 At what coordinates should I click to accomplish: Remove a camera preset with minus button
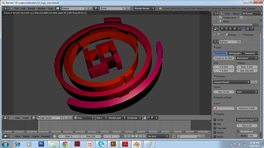click(256, 82)
